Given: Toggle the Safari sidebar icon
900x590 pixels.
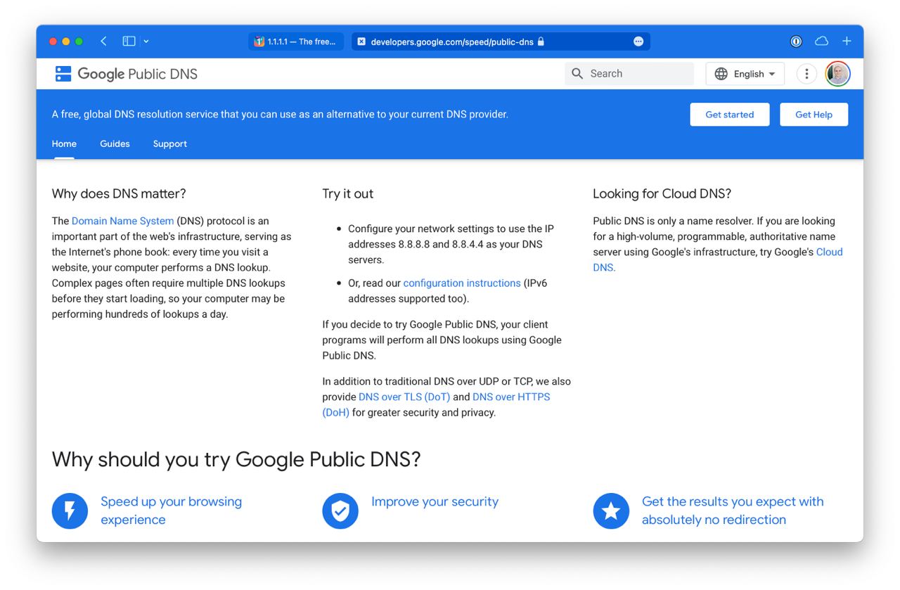Looking at the screenshot, I should [x=129, y=41].
